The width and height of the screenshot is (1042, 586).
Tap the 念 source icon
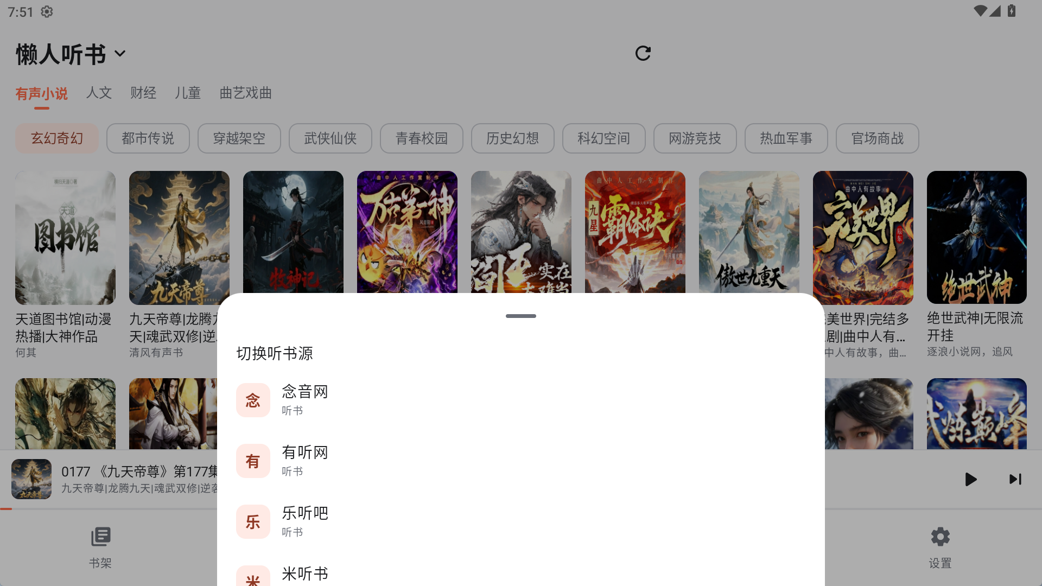[253, 400]
